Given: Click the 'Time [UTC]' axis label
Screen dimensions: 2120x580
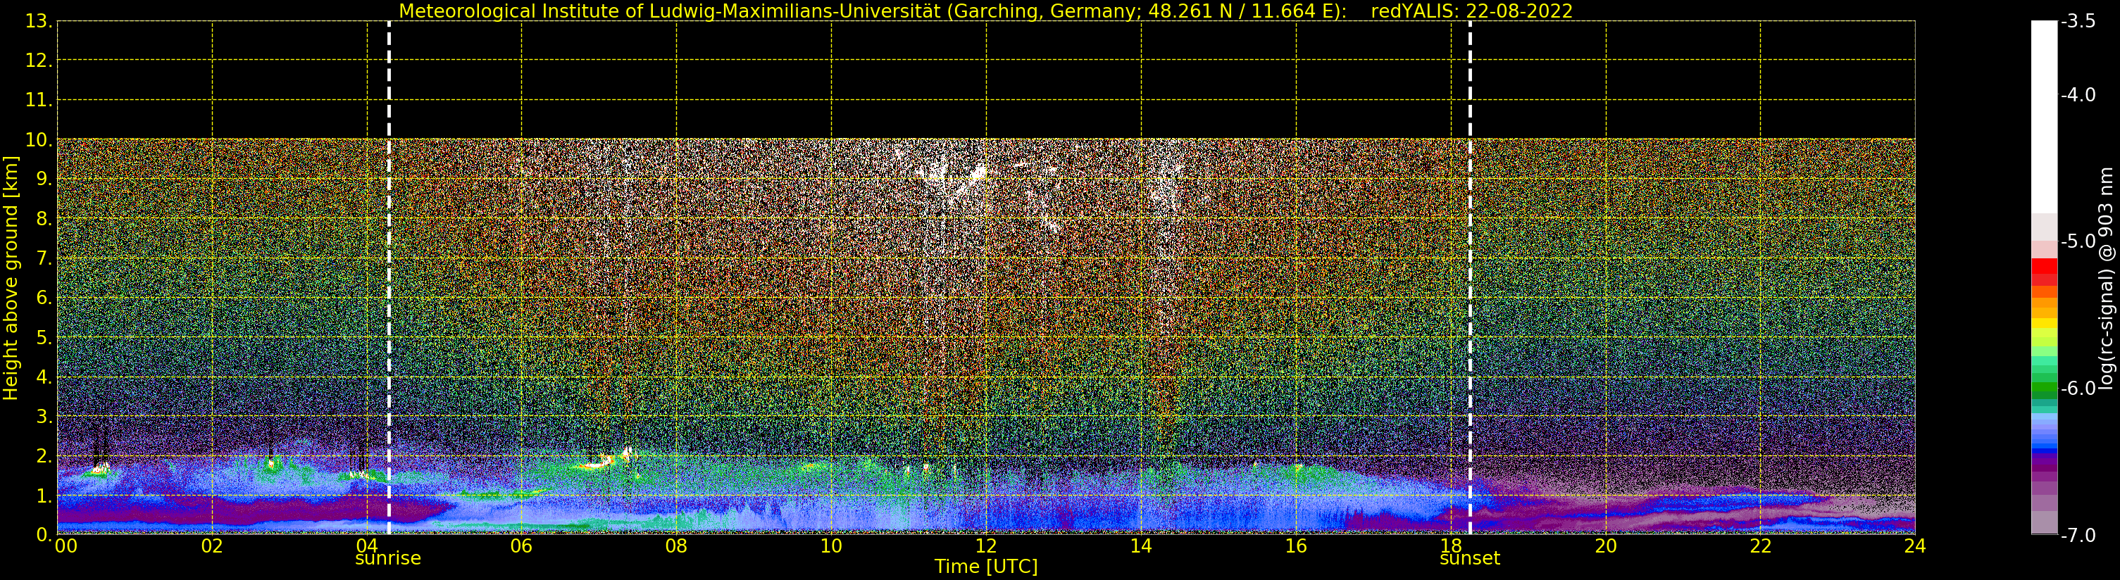Looking at the screenshot, I should click(986, 567).
